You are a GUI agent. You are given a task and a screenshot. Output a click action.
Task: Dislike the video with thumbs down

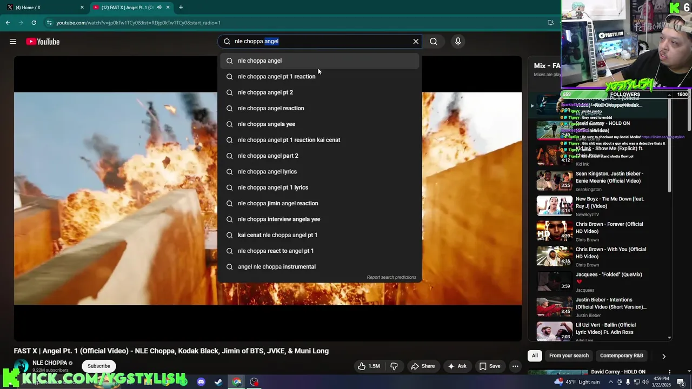(394, 366)
